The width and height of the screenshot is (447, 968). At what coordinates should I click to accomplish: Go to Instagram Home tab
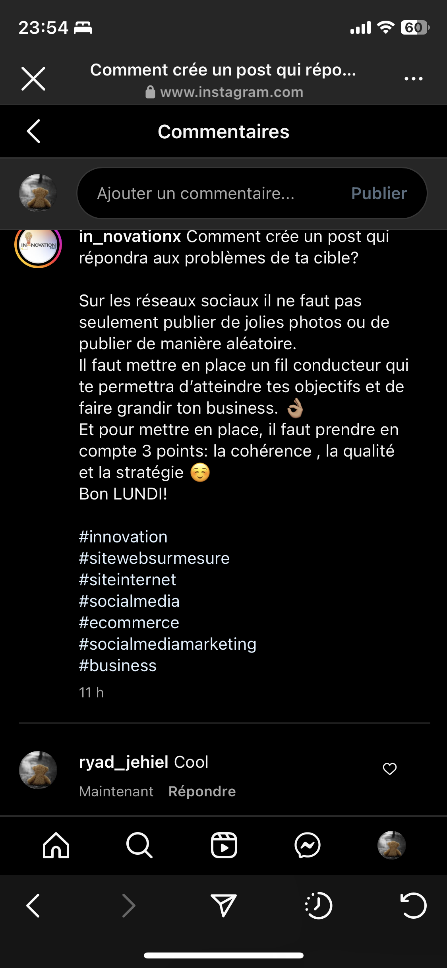click(x=56, y=845)
